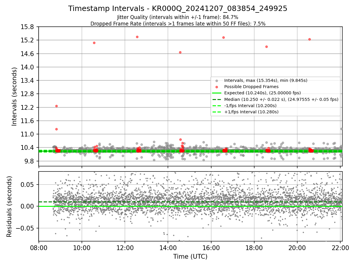Click the red dropped-frame point near 11.2 seconds

tap(56, 129)
